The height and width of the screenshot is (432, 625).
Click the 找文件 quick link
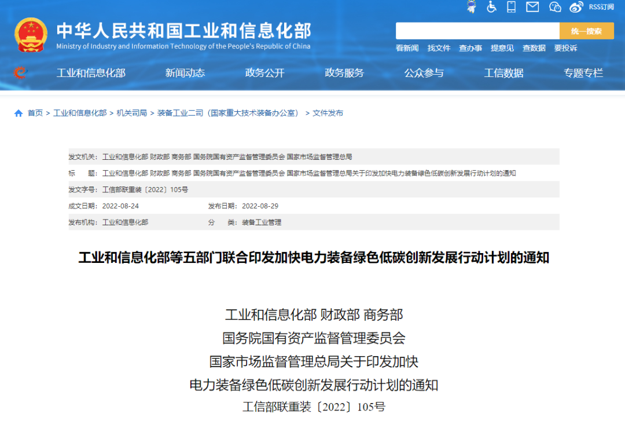point(439,48)
